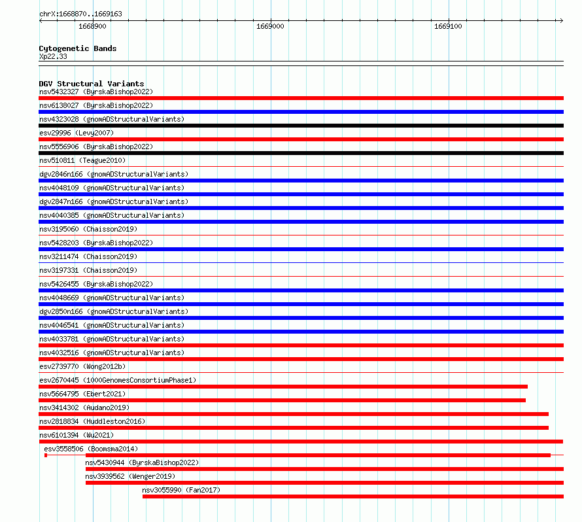Click the 1669000 ruler tick label
This screenshot has height=522, width=582.
click(x=270, y=26)
